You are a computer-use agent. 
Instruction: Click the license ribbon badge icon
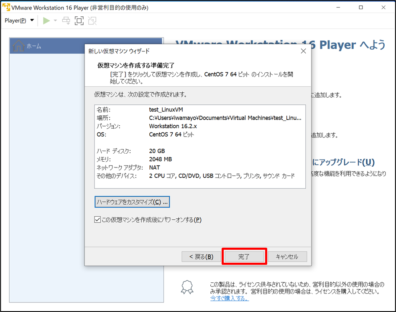pos(187,287)
